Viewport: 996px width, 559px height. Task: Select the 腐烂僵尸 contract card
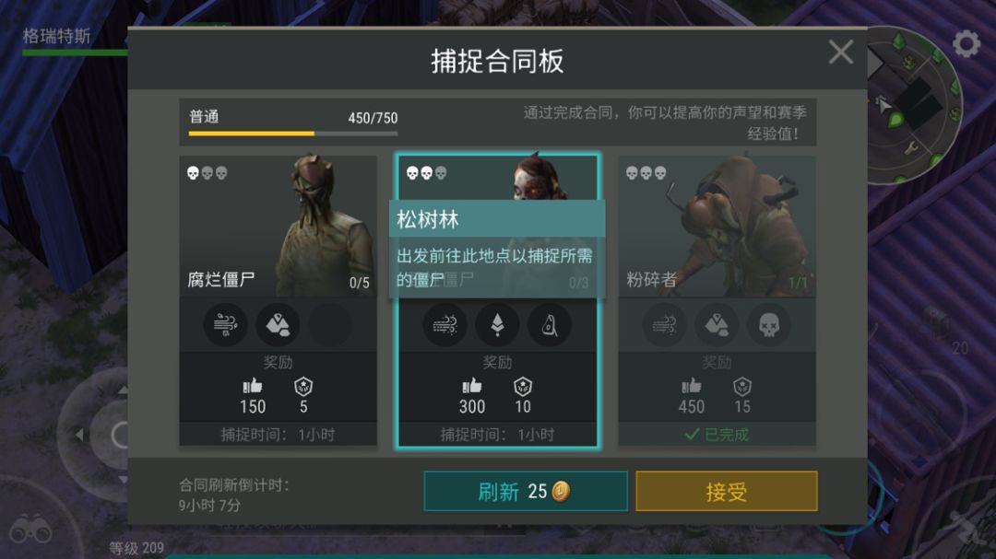[x=278, y=300]
